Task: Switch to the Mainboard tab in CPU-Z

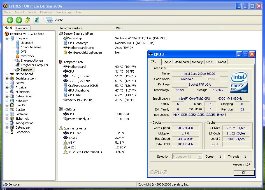Action: [x=182, y=62]
